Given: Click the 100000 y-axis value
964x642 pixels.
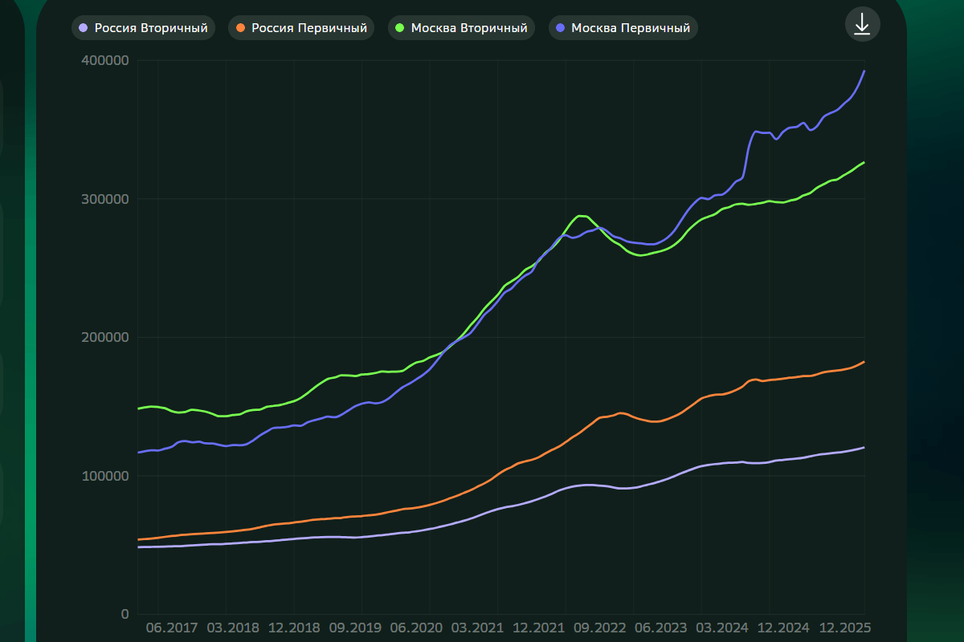Looking at the screenshot, I should [x=105, y=476].
